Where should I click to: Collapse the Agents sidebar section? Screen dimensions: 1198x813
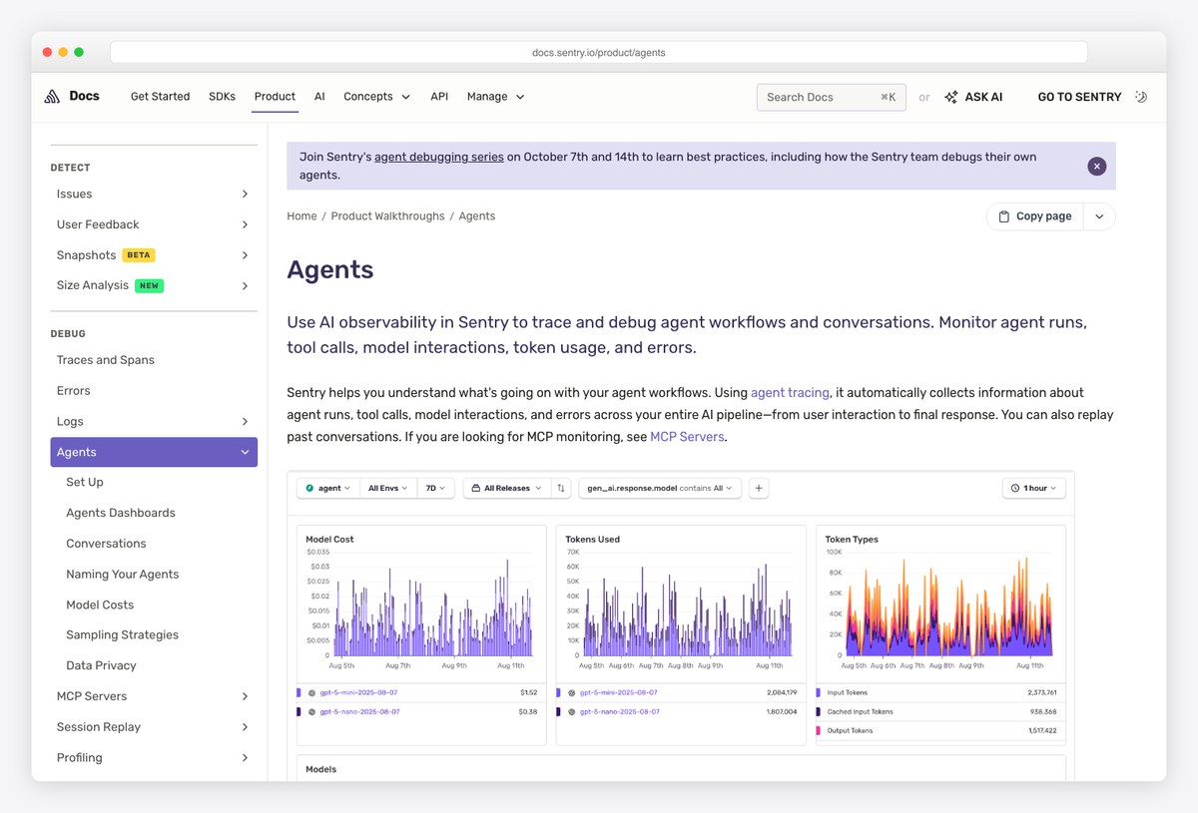[x=245, y=453]
